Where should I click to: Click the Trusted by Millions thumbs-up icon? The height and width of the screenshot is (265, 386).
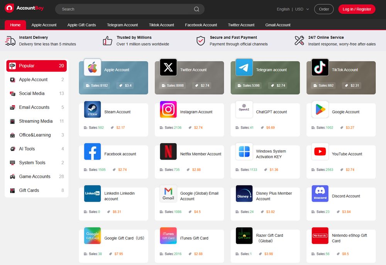coord(108,41)
